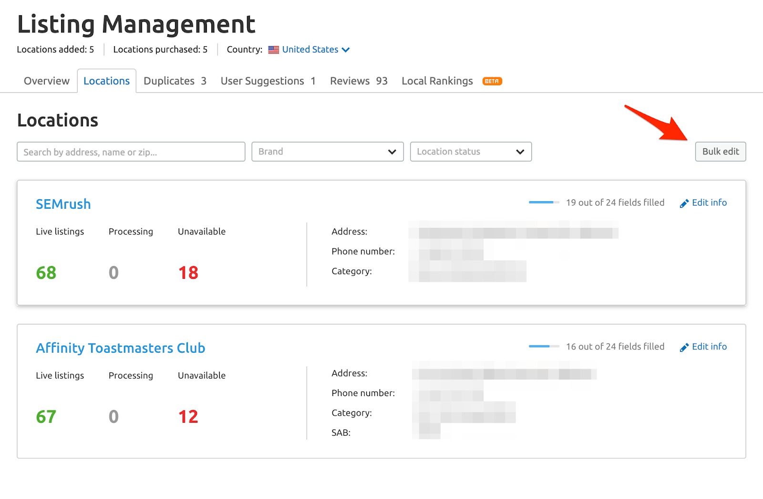Open the Affinity Toastmasters Club title link
This screenshot has height=499, width=763.
tap(121, 348)
